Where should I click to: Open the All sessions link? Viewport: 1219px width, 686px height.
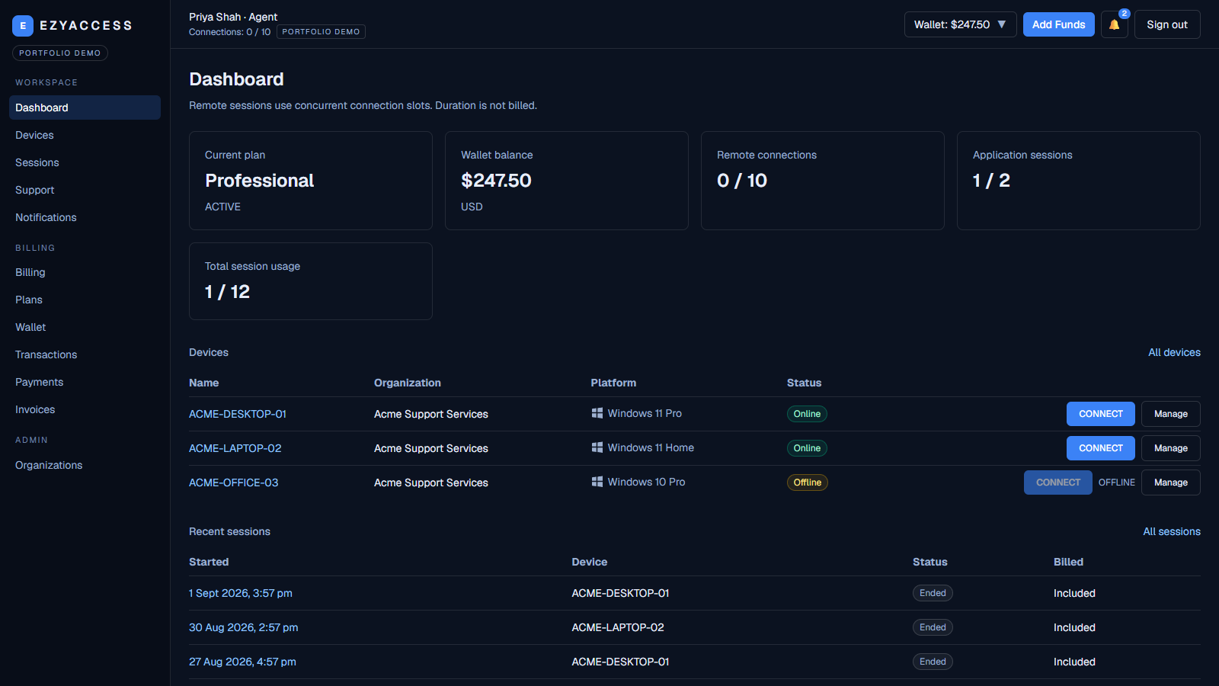point(1172,531)
